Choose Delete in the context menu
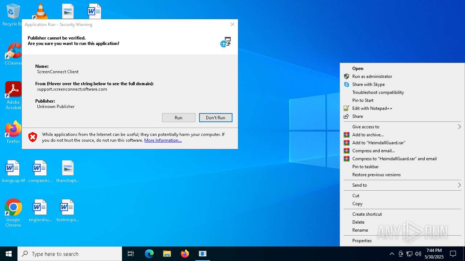The width and height of the screenshot is (465, 261). coord(402,222)
